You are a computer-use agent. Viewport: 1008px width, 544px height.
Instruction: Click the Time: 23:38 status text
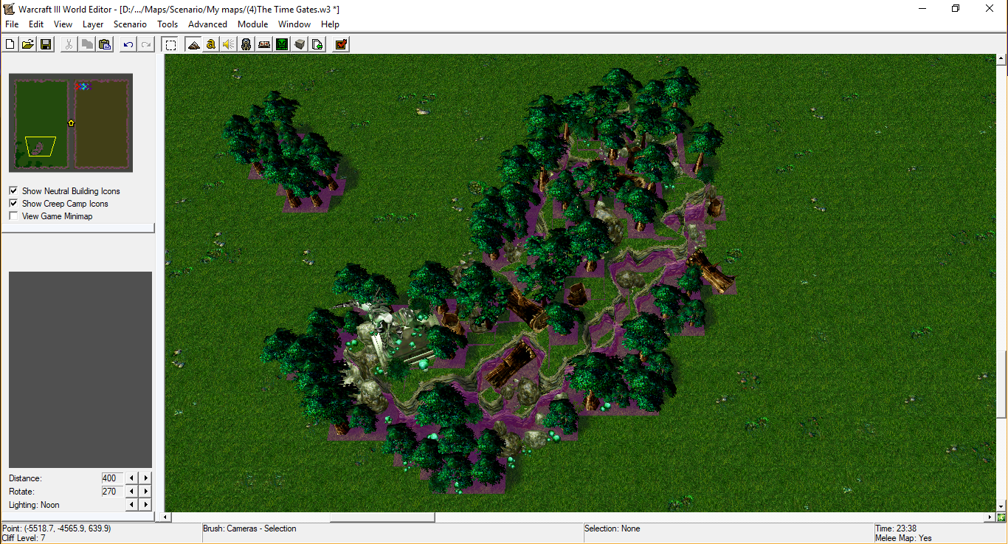click(x=896, y=528)
